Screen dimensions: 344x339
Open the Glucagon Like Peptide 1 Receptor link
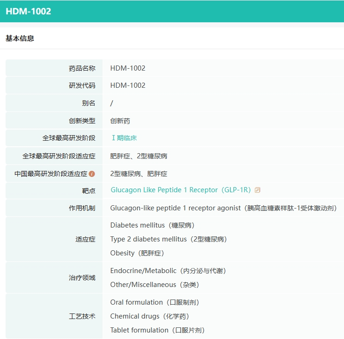[181, 190]
